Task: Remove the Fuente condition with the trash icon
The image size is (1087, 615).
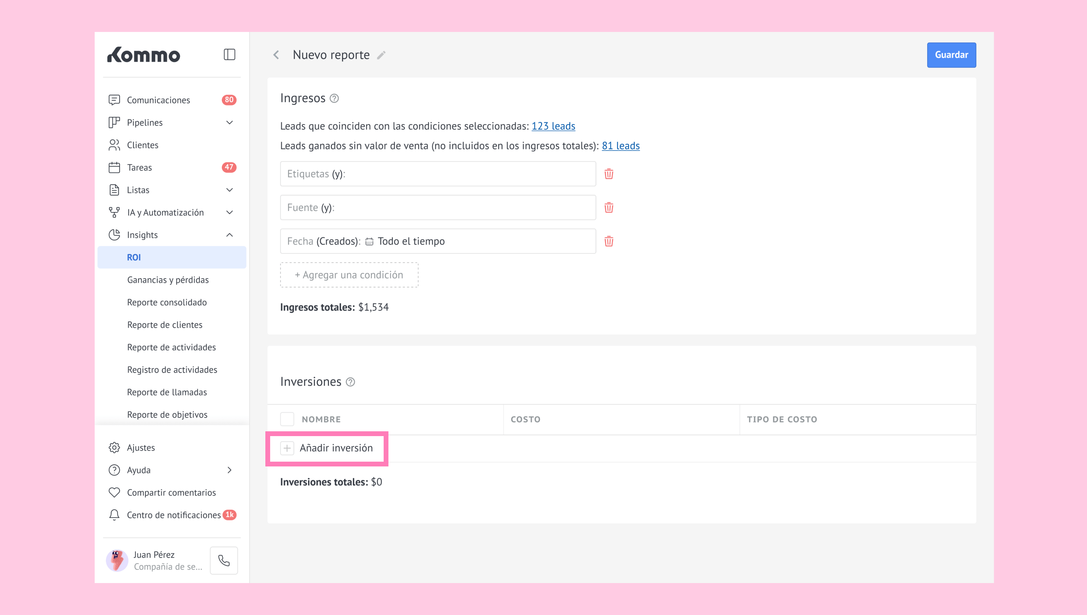Action: tap(609, 207)
